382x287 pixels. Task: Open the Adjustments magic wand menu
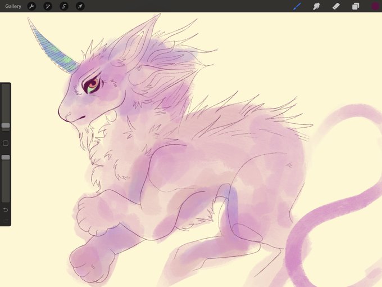48,6
